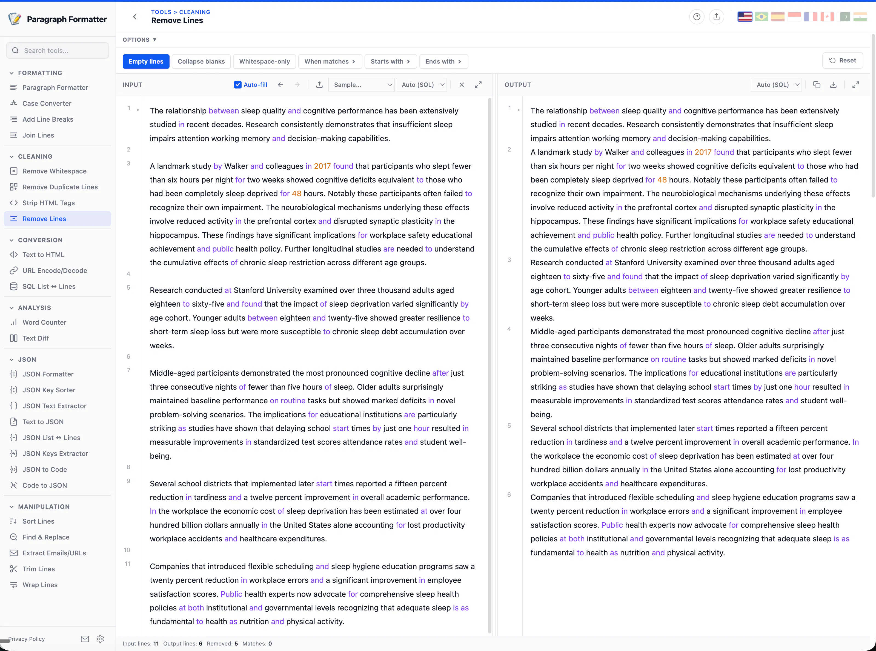Click the TOOLS breadcrumb link
This screenshot has height=651, width=876.
click(161, 12)
